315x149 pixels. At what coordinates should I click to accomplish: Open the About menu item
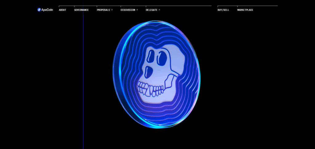click(62, 10)
